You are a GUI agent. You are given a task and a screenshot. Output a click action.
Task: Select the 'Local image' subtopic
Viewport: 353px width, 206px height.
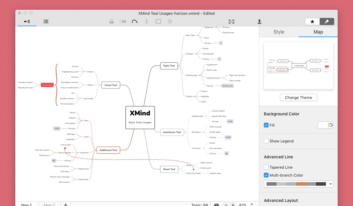click(x=88, y=98)
